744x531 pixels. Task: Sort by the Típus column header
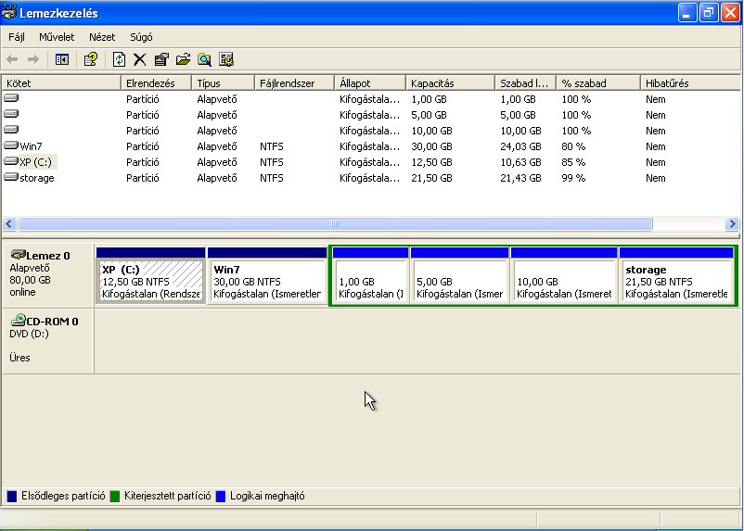tap(223, 83)
